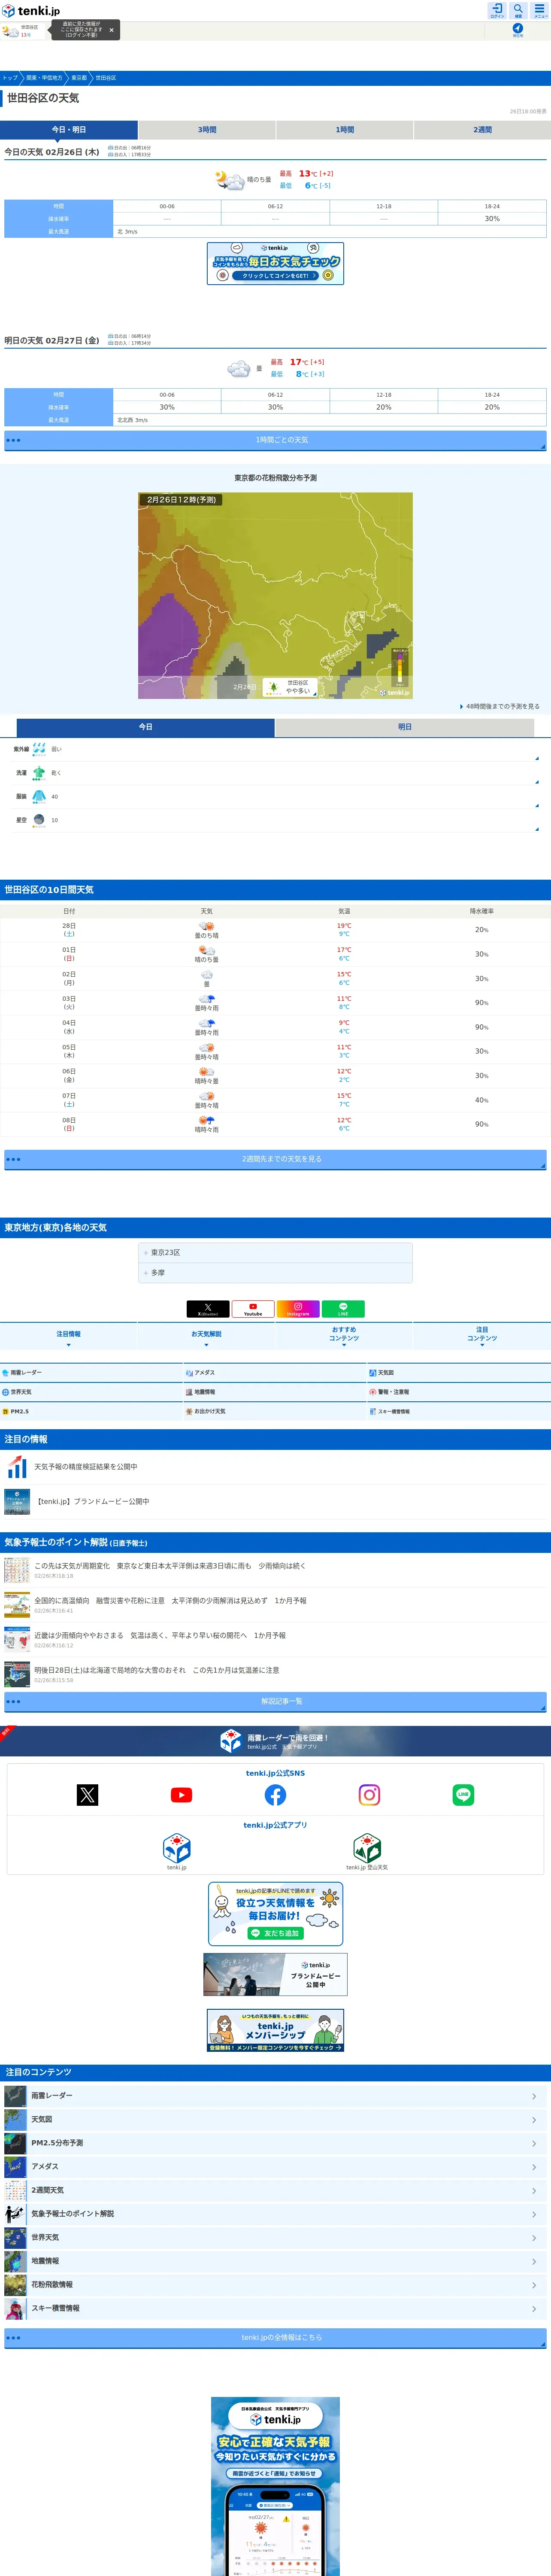Expand the 洗濯 index row

pos(275,773)
